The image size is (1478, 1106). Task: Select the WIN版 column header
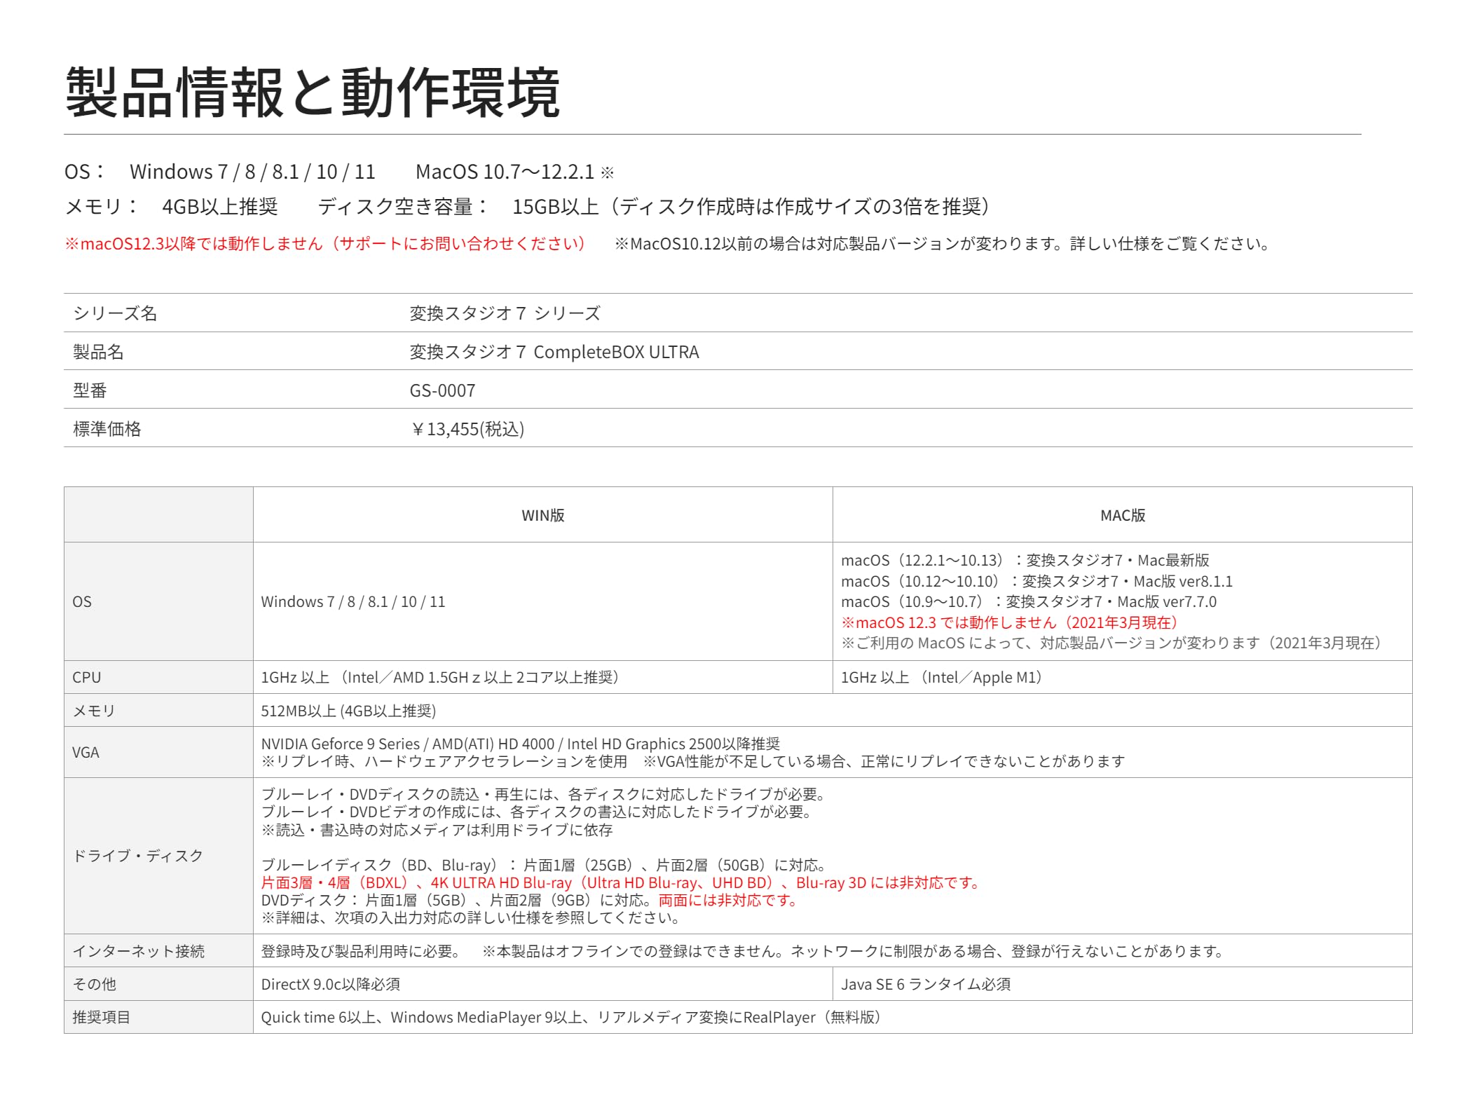point(542,515)
